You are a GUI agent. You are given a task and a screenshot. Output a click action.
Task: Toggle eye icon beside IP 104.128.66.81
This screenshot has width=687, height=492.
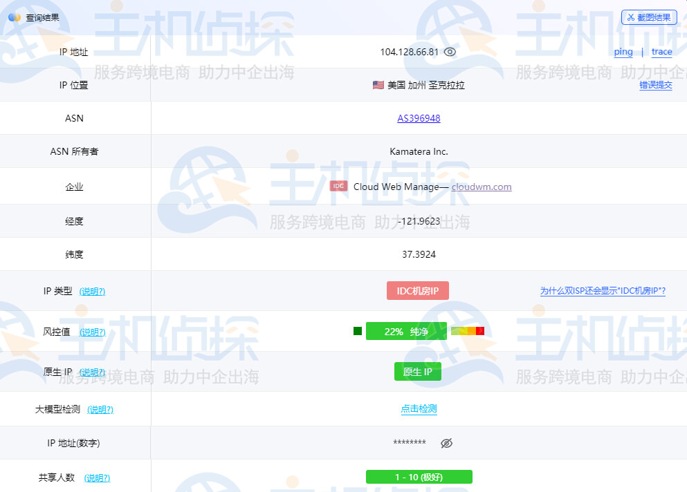pos(450,52)
